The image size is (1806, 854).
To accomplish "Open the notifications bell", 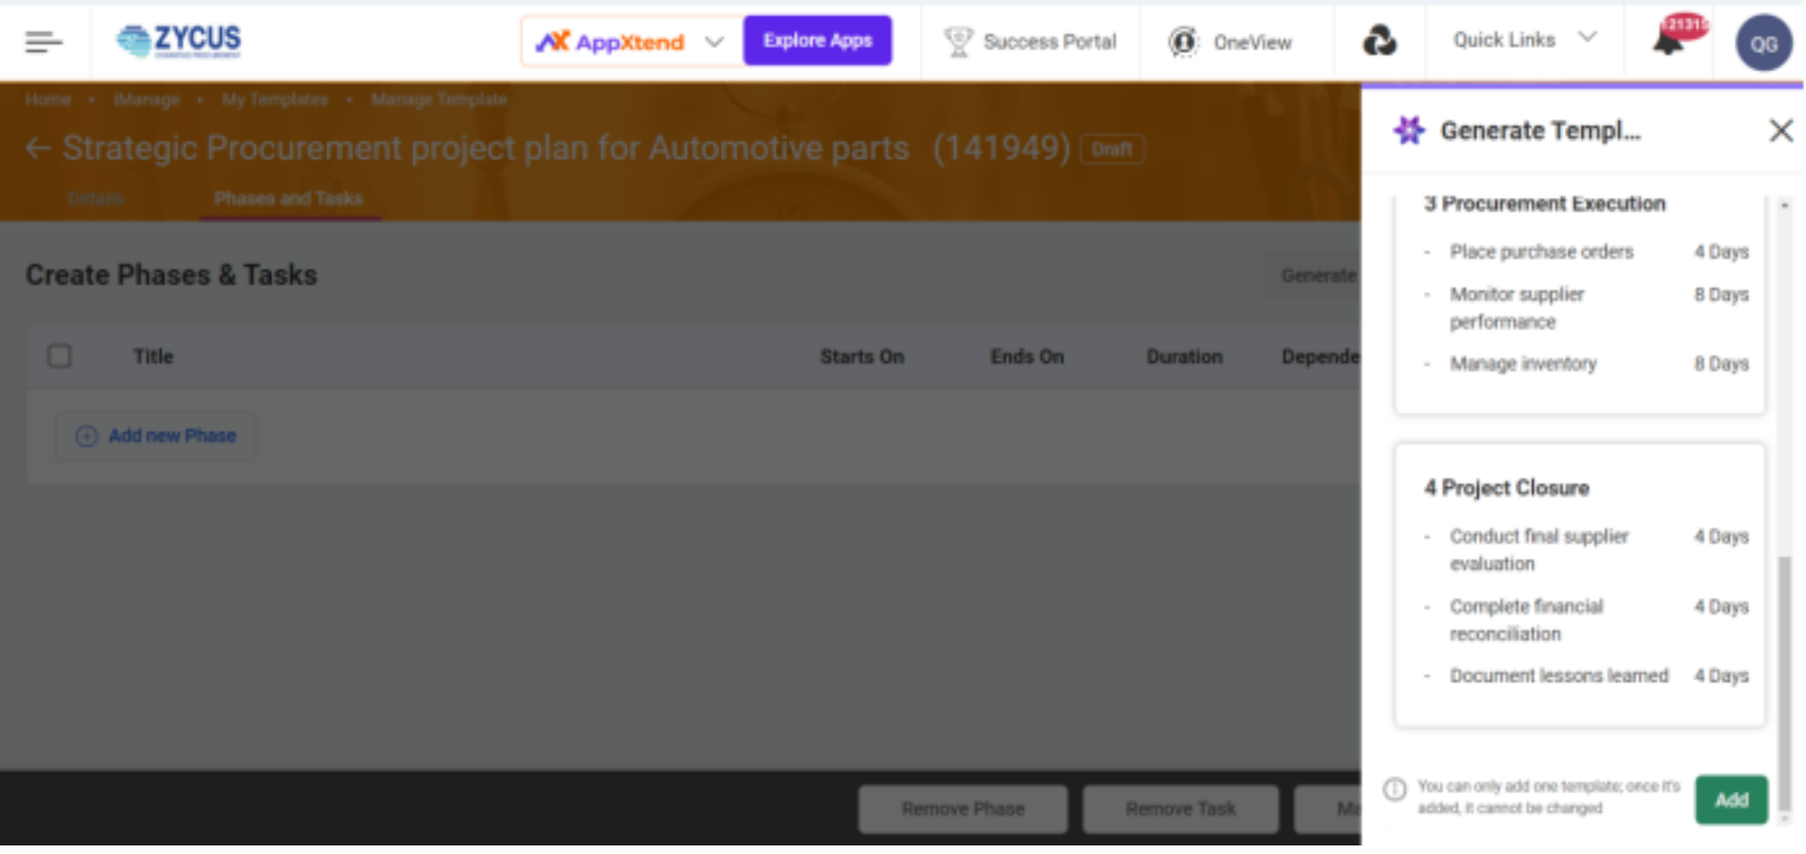I will [1670, 40].
